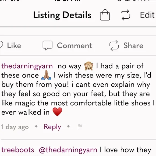Image resolution: width=156 pixels, height=156 pixels.
Task: Click the Like label text
Action: pyautogui.click(x=14, y=45)
